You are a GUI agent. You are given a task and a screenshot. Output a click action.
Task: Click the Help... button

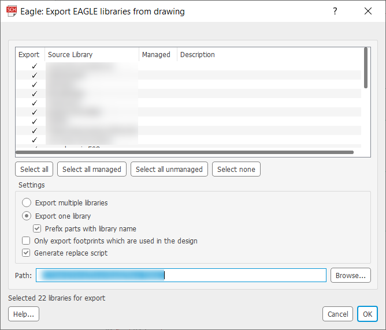click(24, 314)
